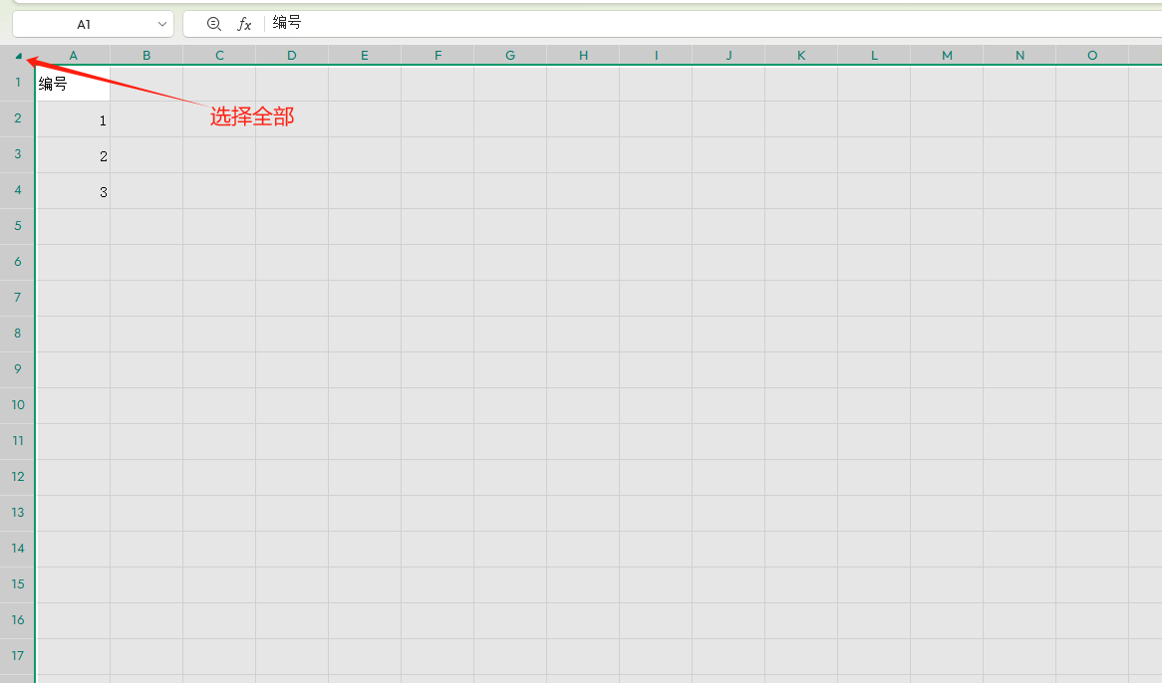The image size is (1162, 683).
Task: Select column B header
Action: click(x=146, y=56)
